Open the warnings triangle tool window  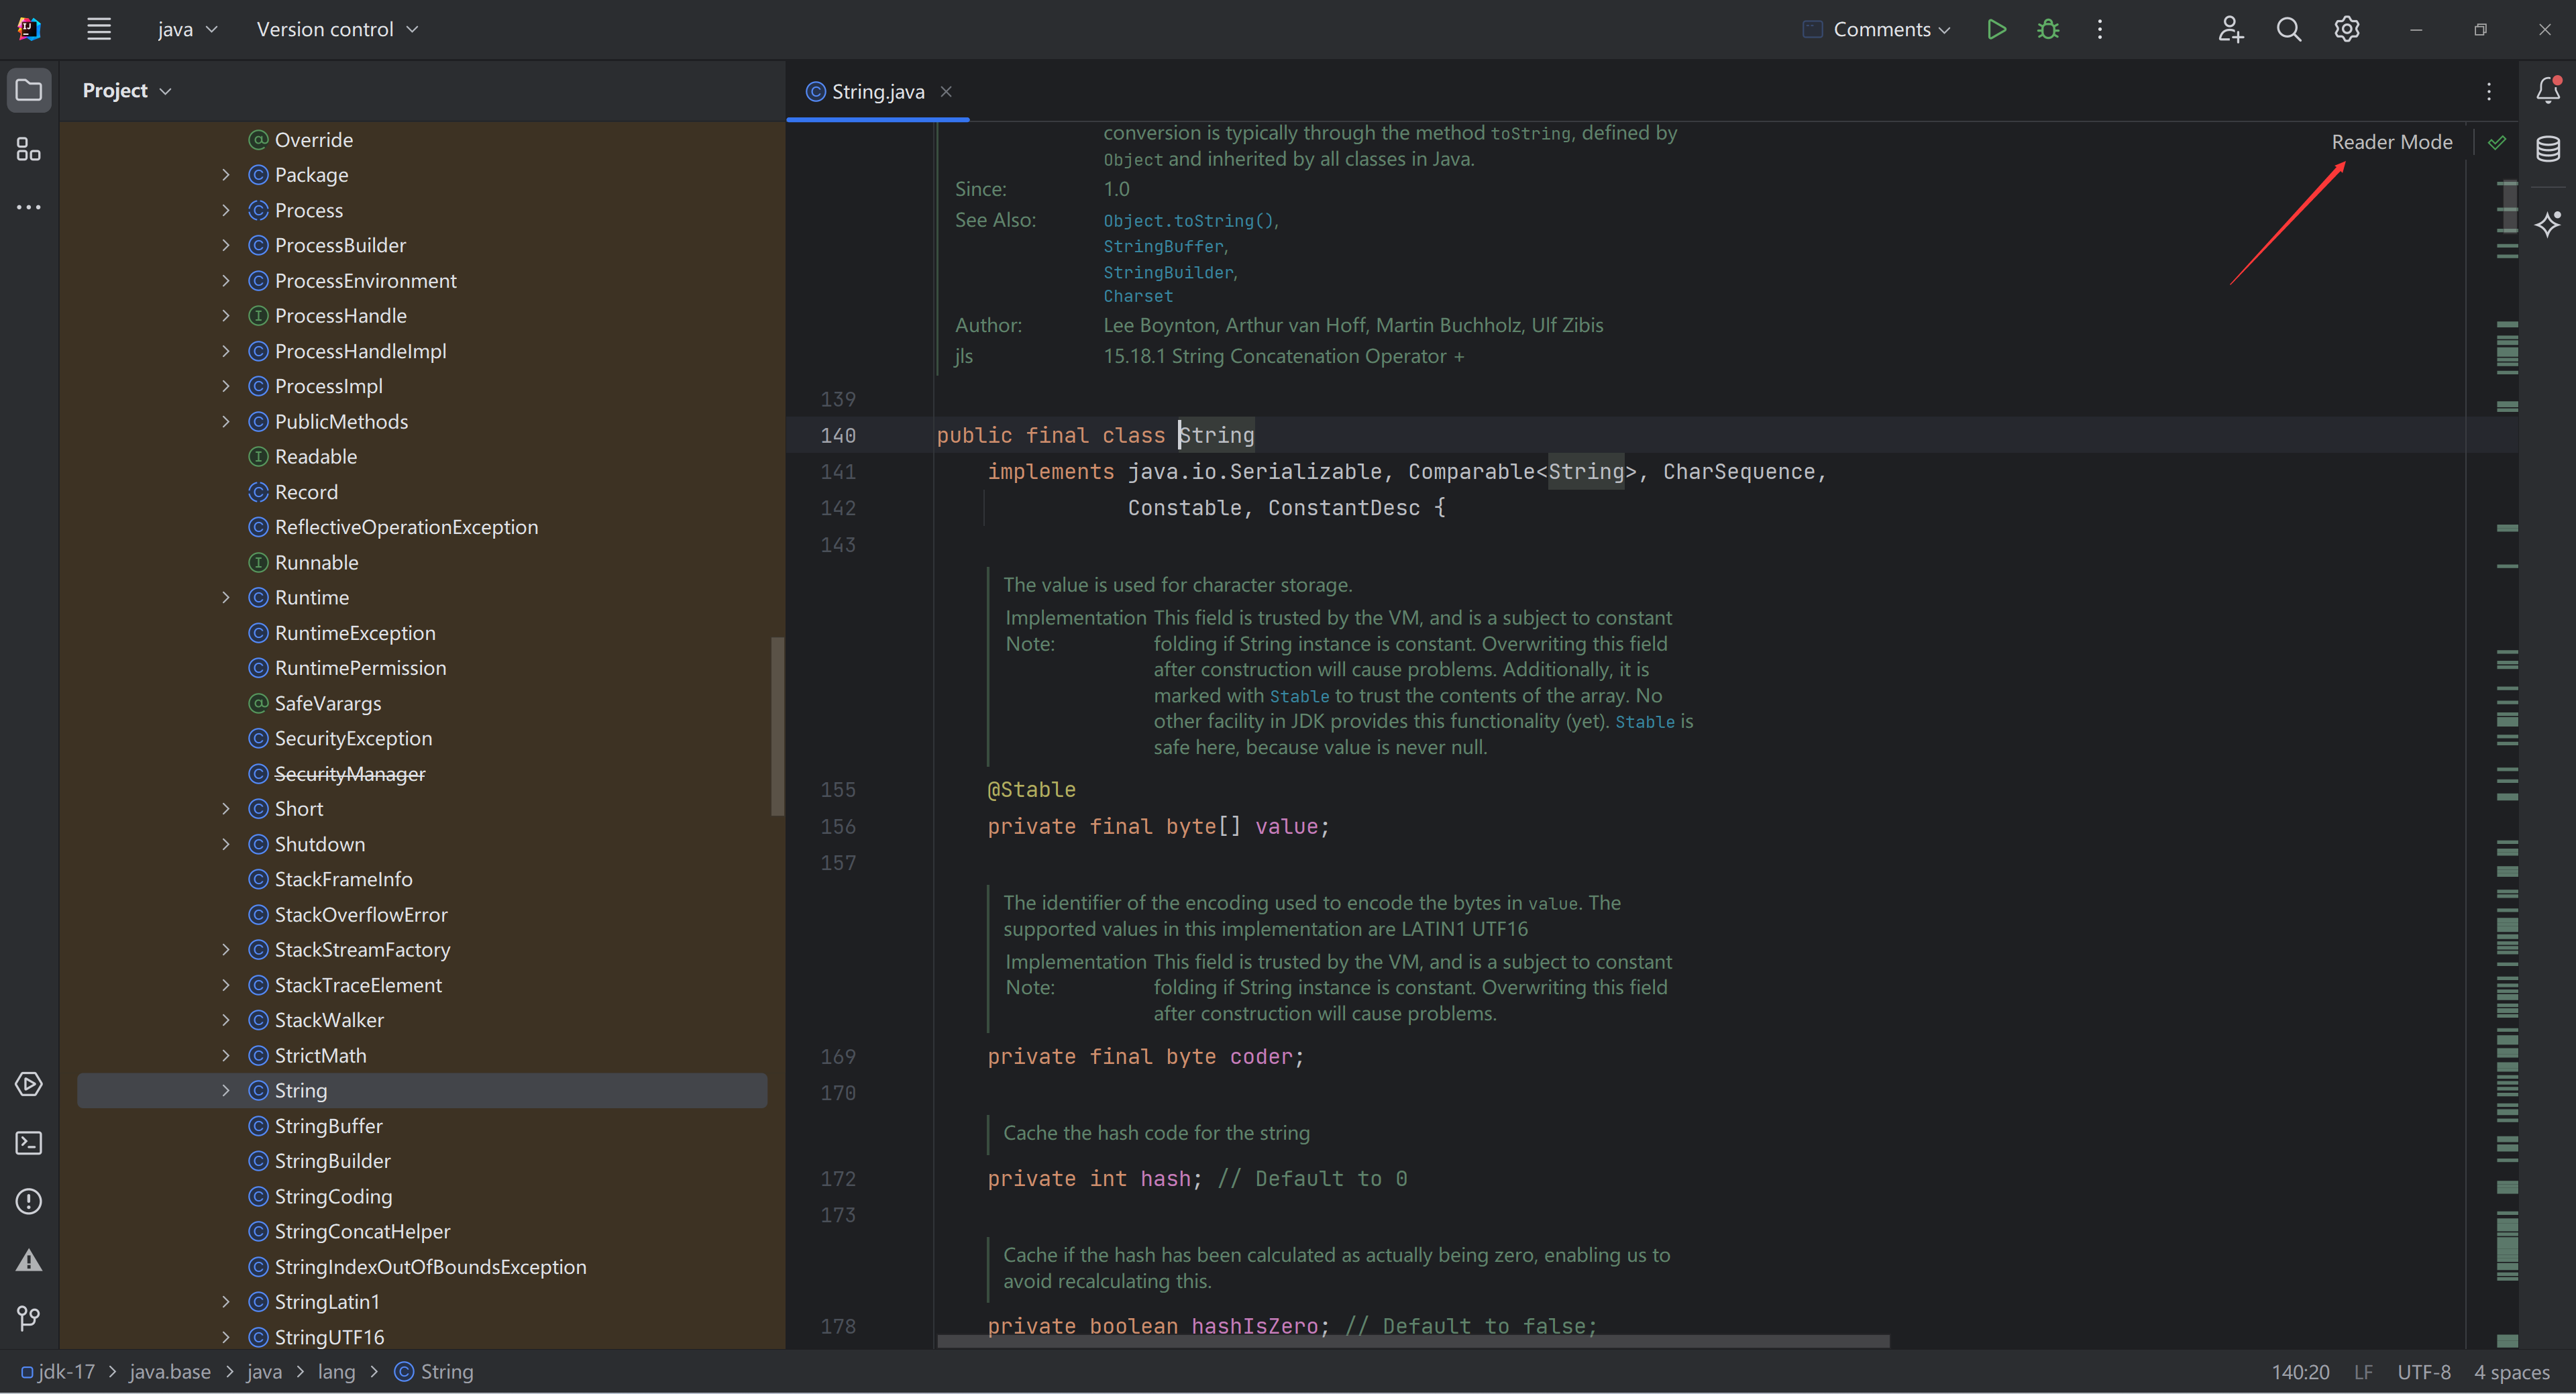(x=29, y=1260)
